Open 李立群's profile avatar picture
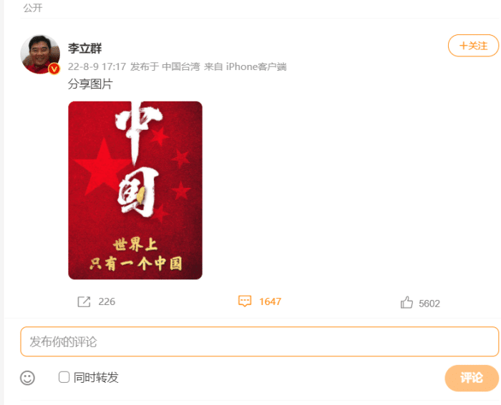501x405 pixels. 40,54
